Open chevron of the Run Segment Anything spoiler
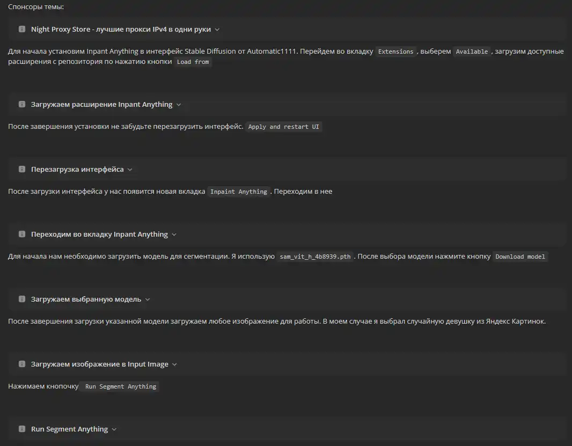Image resolution: width=572 pixels, height=446 pixels. point(114,429)
